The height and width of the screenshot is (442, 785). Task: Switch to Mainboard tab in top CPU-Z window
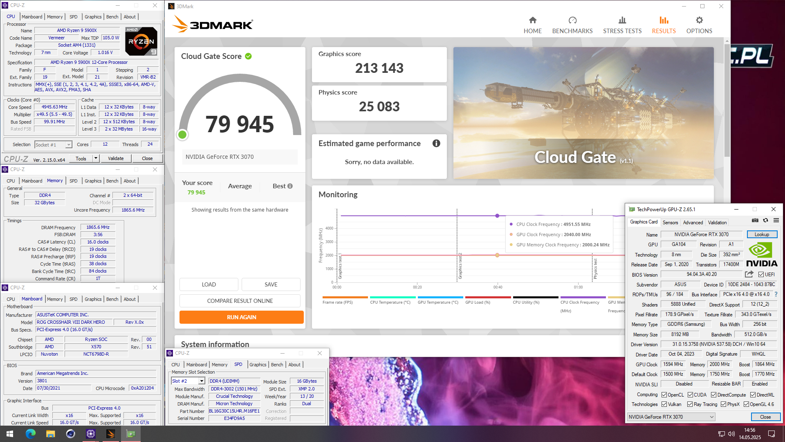tap(32, 17)
